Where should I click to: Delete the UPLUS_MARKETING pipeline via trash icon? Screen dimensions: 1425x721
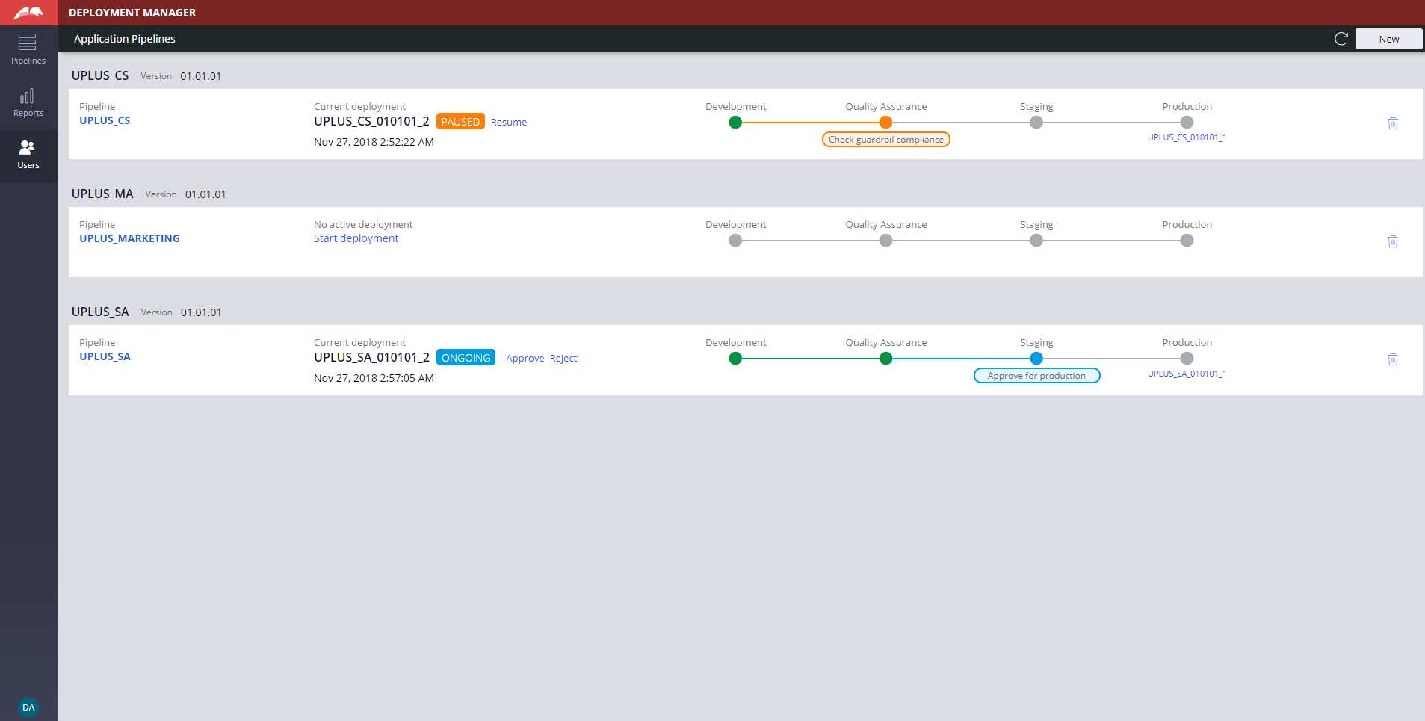click(x=1392, y=241)
